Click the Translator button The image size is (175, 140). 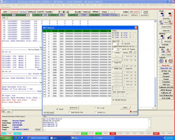tap(166, 82)
